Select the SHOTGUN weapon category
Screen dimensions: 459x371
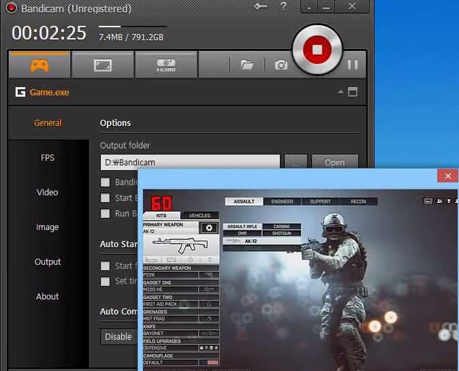point(282,233)
